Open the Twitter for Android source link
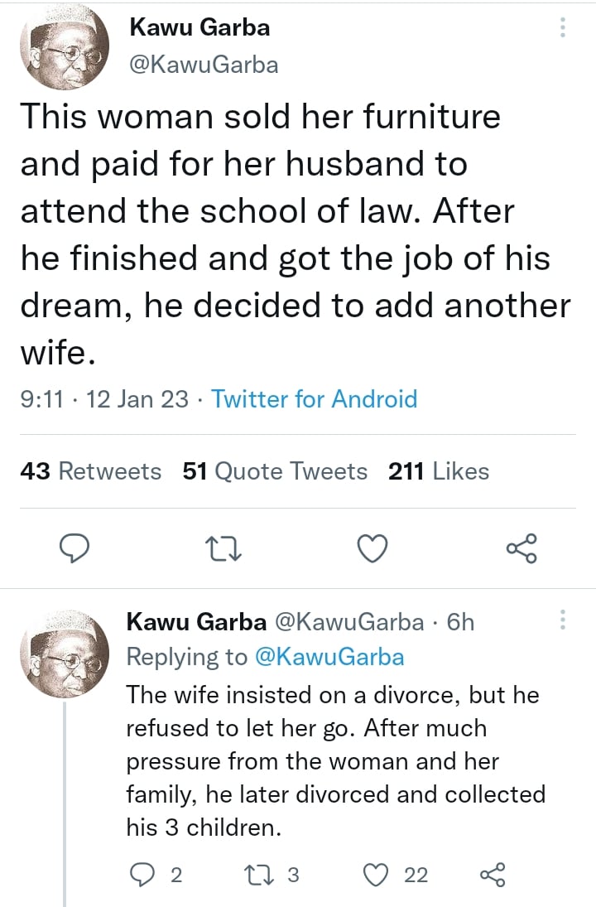The width and height of the screenshot is (596, 907). click(315, 399)
